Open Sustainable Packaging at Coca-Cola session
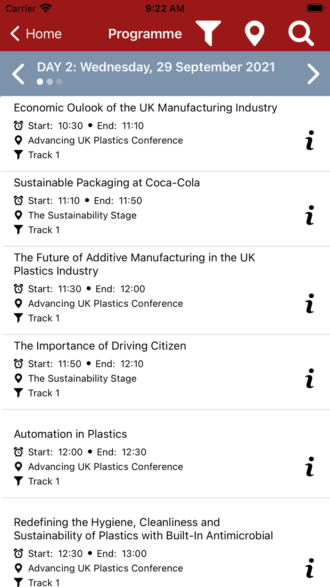This screenshot has height=587, width=330. (107, 183)
